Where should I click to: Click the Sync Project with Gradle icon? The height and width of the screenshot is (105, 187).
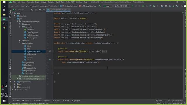coord(170,6)
